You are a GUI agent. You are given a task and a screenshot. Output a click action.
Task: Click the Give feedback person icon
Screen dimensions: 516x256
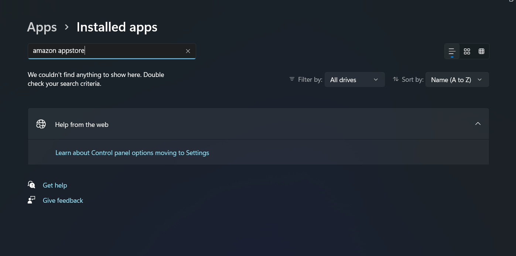point(31,200)
